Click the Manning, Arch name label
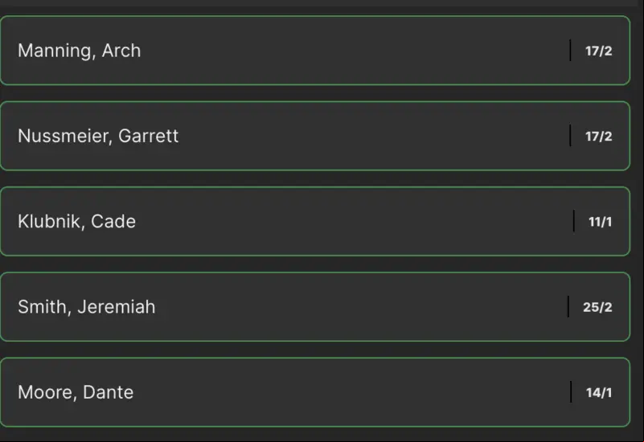The width and height of the screenshot is (644, 442). tap(80, 51)
